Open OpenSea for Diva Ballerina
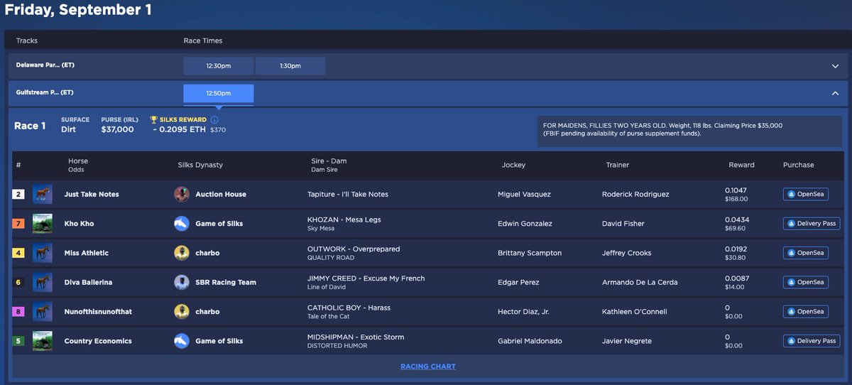This screenshot has height=385, width=852. click(806, 282)
